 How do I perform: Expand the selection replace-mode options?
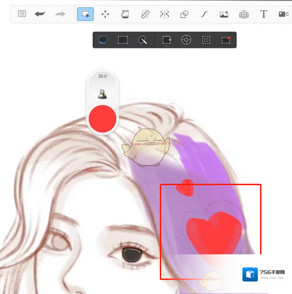coord(167,40)
